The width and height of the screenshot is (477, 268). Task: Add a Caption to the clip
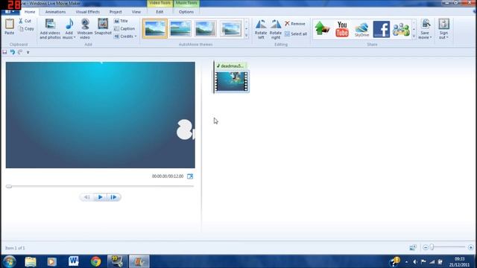click(x=124, y=28)
